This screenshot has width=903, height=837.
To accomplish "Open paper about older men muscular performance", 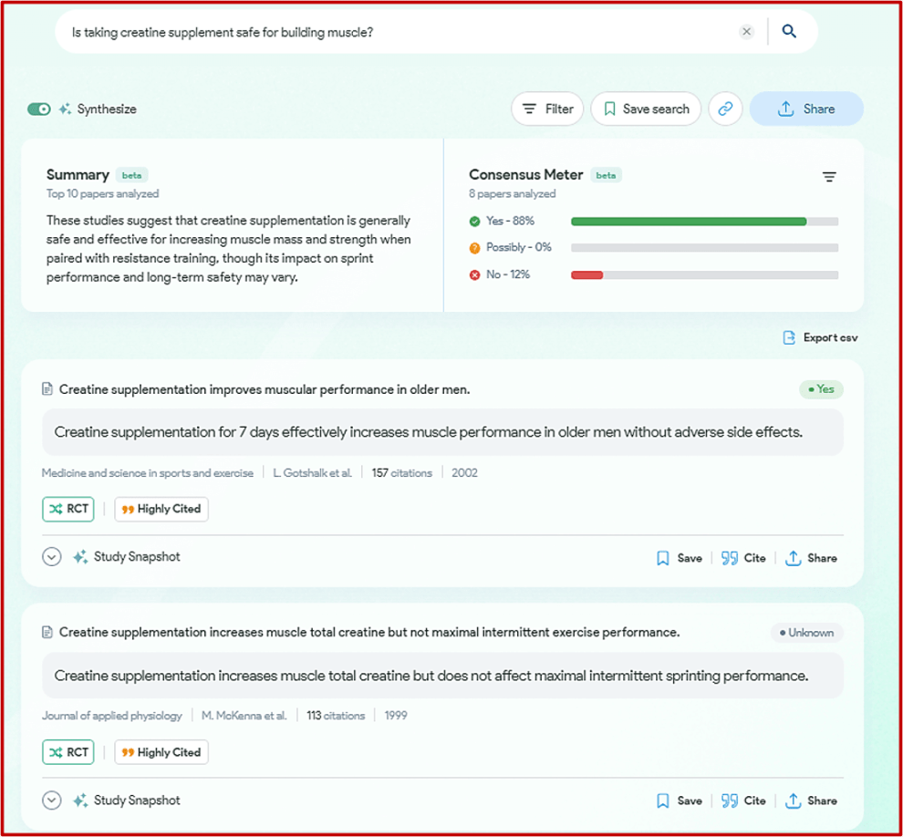I will (x=265, y=389).
